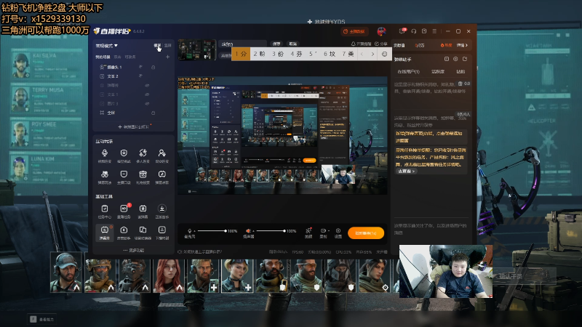Choose IME candidate 2 粉
This screenshot has width=582, height=327.
(259, 54)
